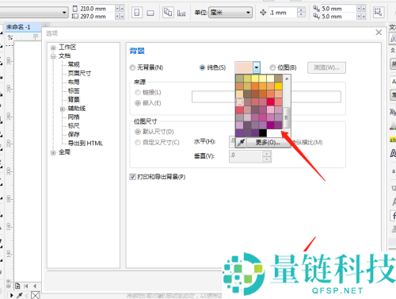Select landscape page orientation icon
This screenshot has height=299, width=396.
coord(150,13)
